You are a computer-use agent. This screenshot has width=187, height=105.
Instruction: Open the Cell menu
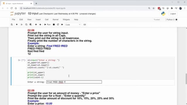(x=47, y=20)
